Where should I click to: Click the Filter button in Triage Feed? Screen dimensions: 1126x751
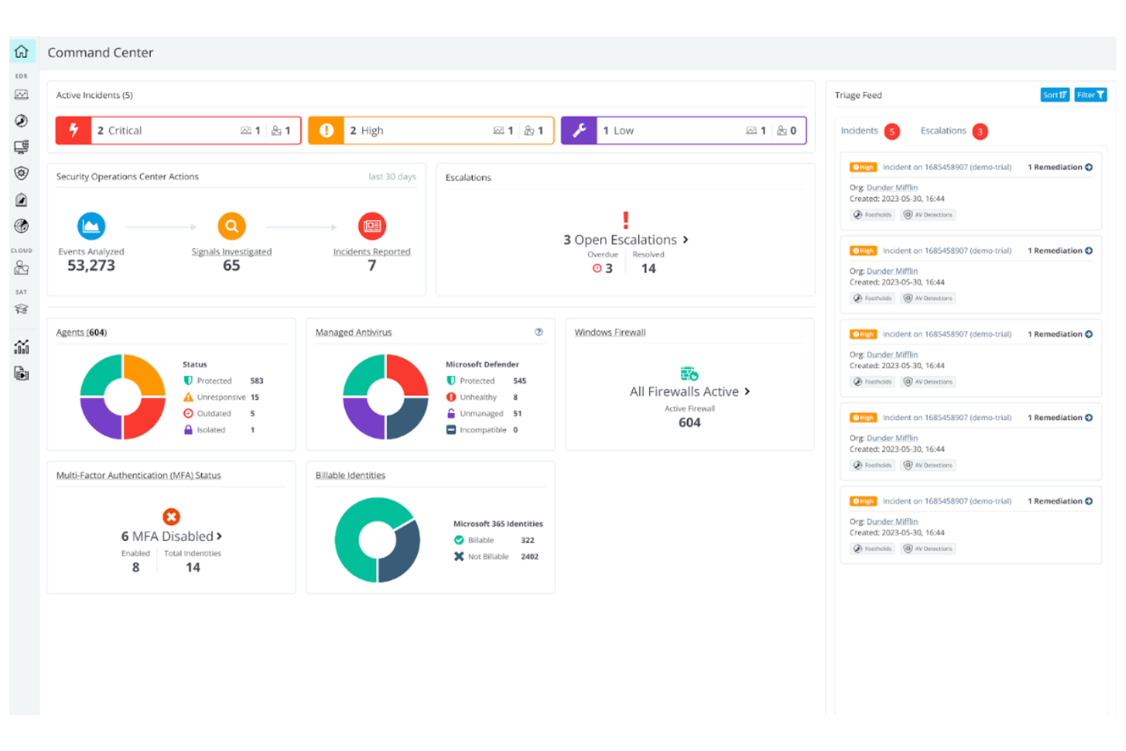click(1090, 95)
